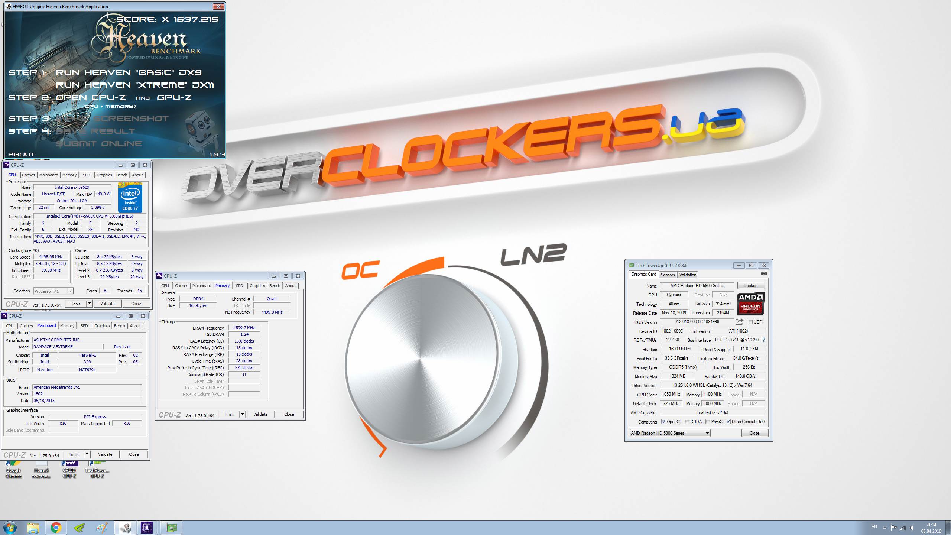
Task: Open About tab in Memory CPU-Z window
Action: tap(291, 286)
